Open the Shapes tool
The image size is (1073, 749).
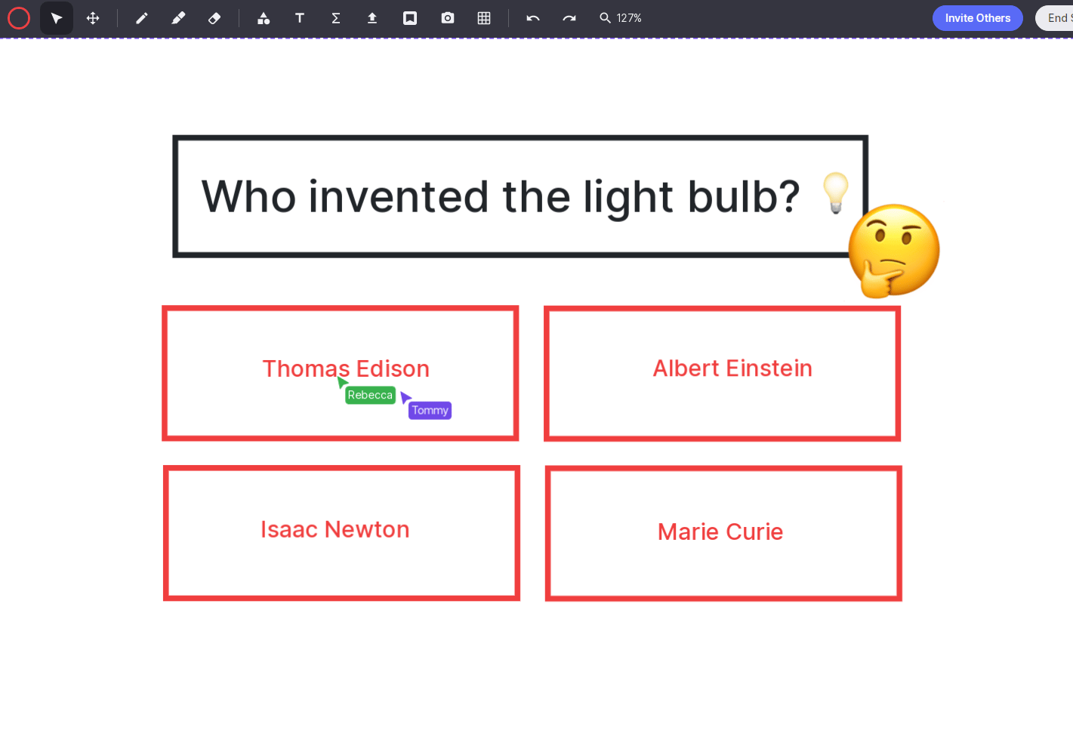(264, 18)
